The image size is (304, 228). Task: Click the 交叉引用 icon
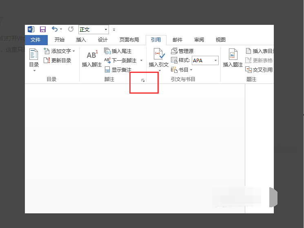tap(249, 70)
